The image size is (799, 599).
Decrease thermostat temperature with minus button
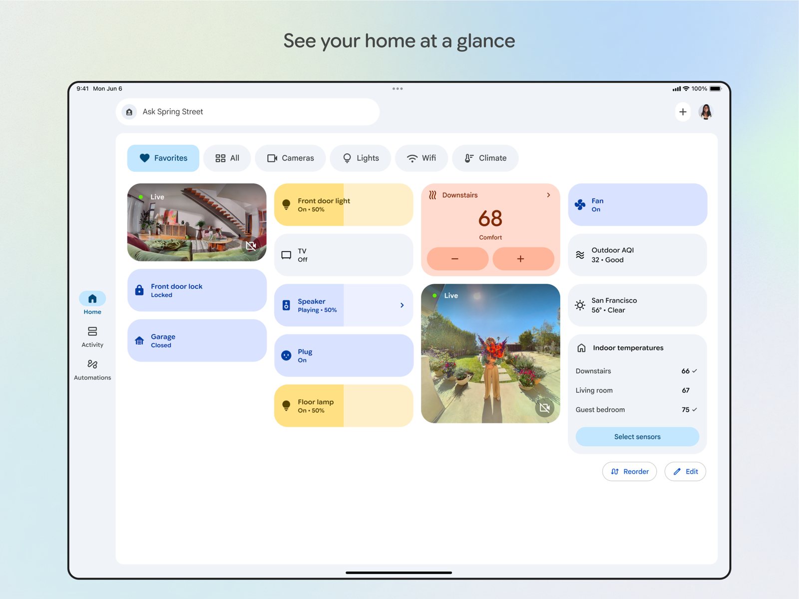pos(457,259)
